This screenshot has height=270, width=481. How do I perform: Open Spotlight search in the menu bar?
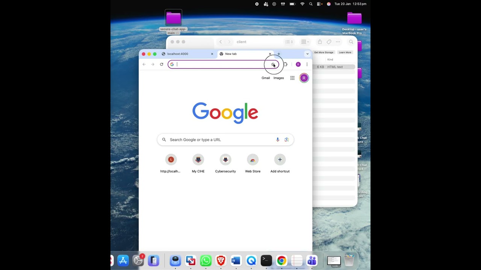(x=311, y=4)
